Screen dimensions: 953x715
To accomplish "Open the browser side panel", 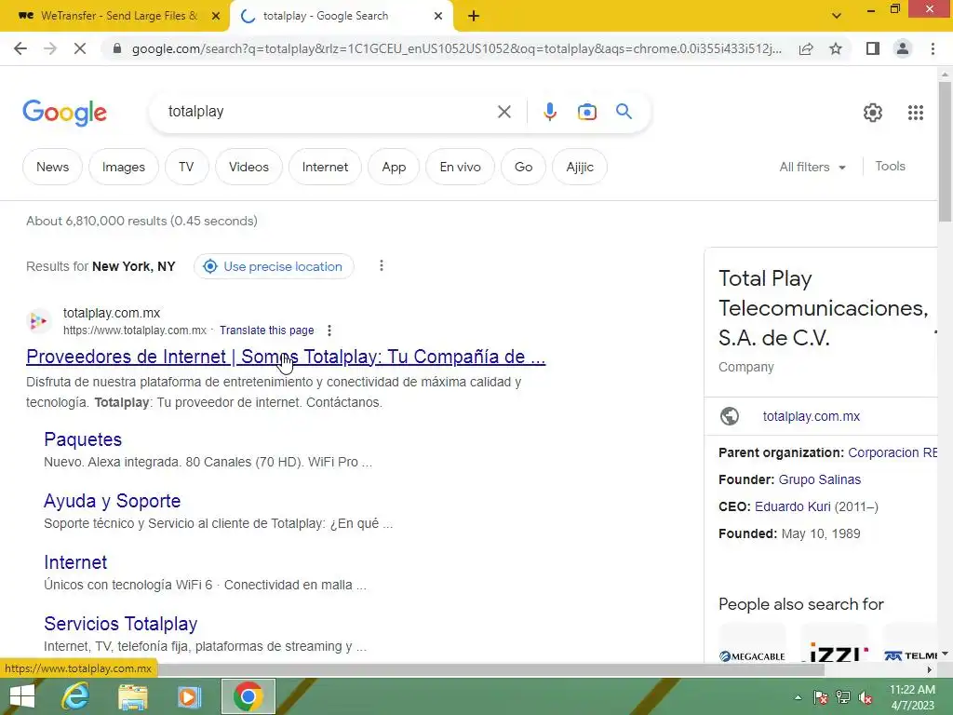I will point(873,48).
